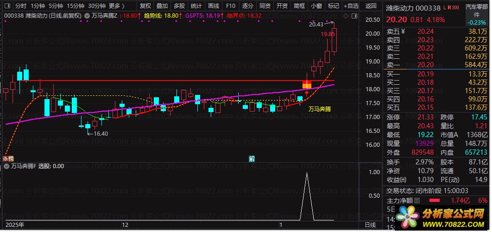Click the red-orange signal block on chart

307,84
